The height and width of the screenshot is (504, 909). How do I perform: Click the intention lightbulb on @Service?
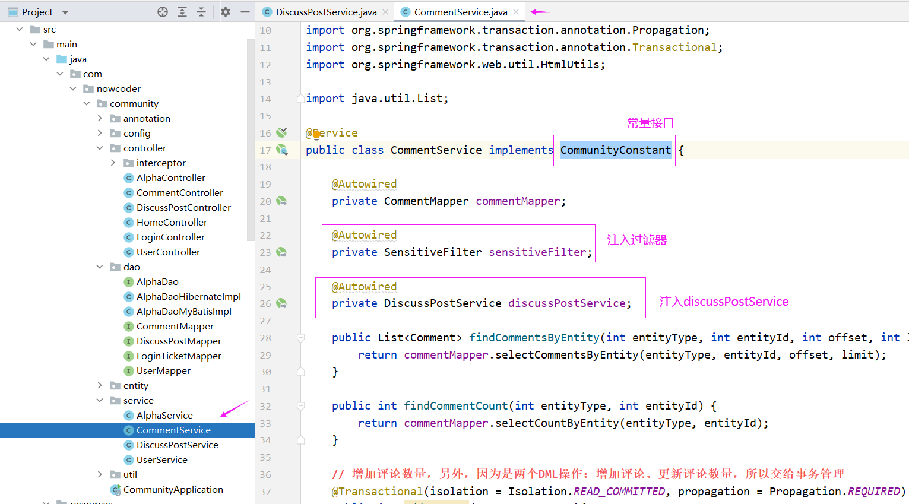316,134
